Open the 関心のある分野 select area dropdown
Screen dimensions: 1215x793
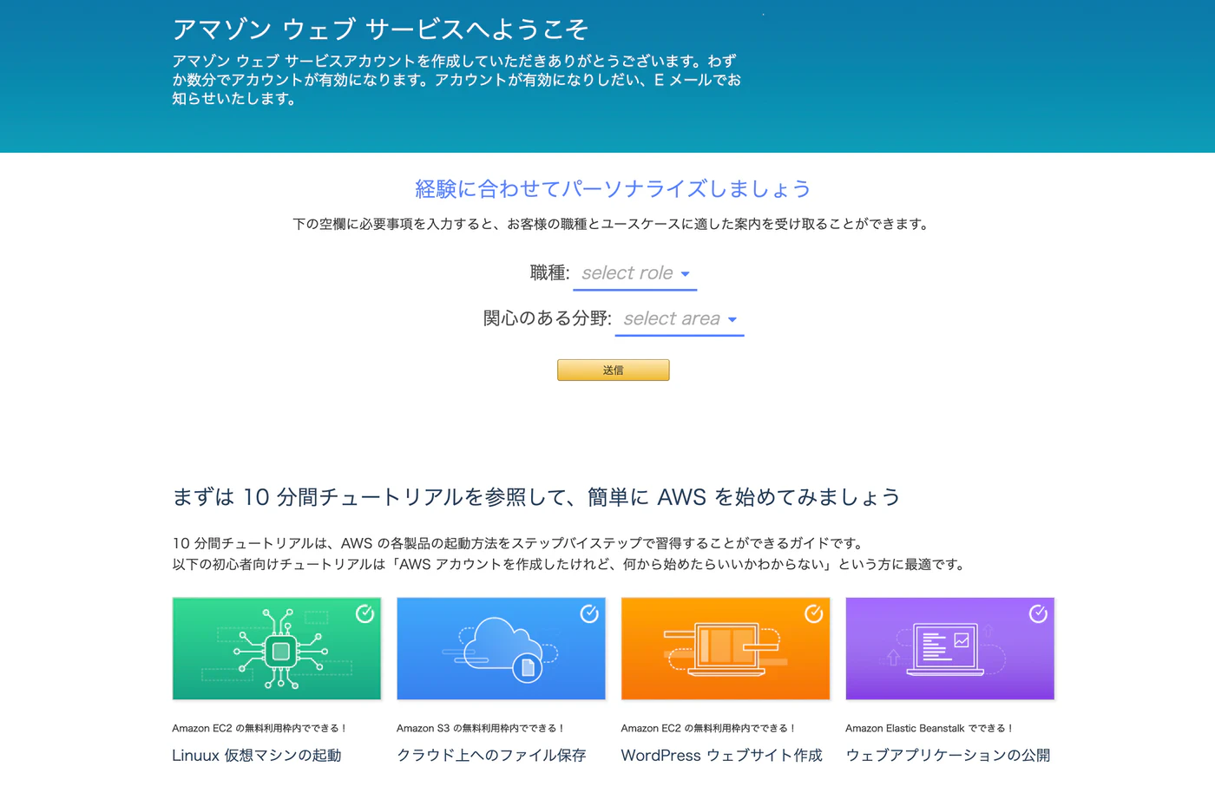680,319
